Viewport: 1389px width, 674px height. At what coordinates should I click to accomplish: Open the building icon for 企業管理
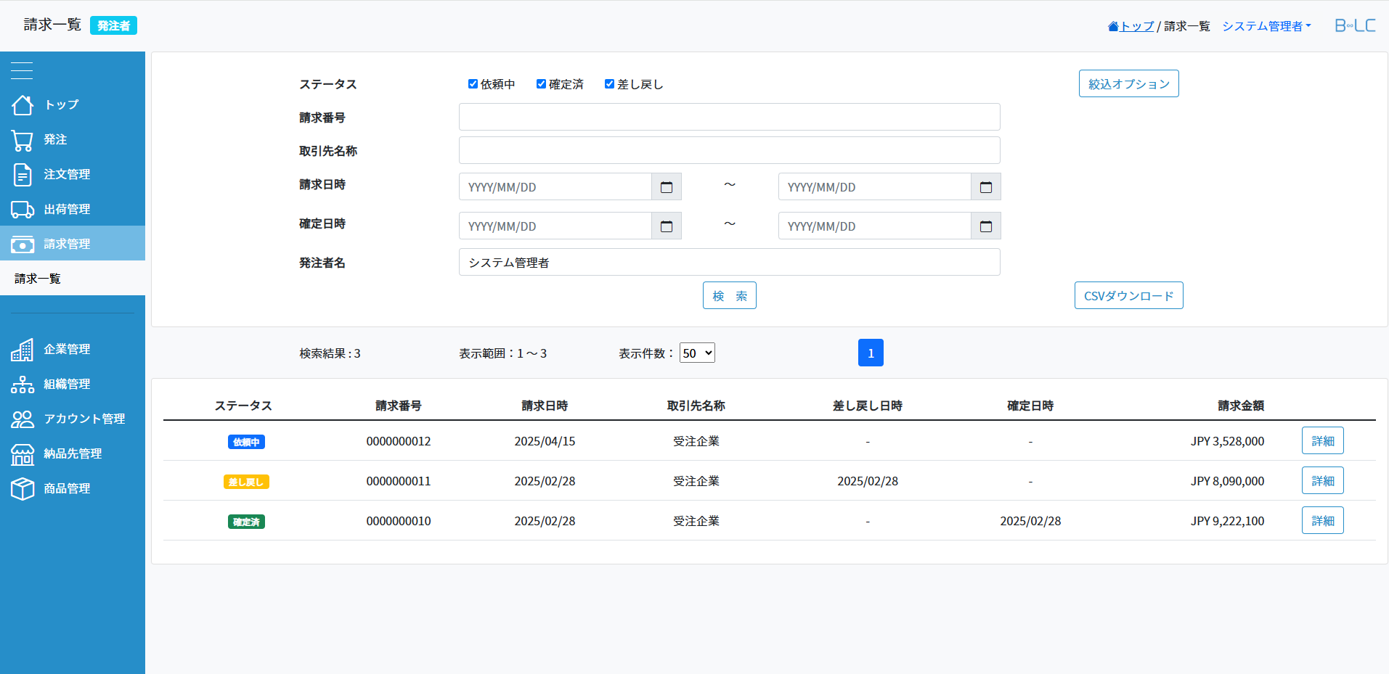tap(23, 350)
